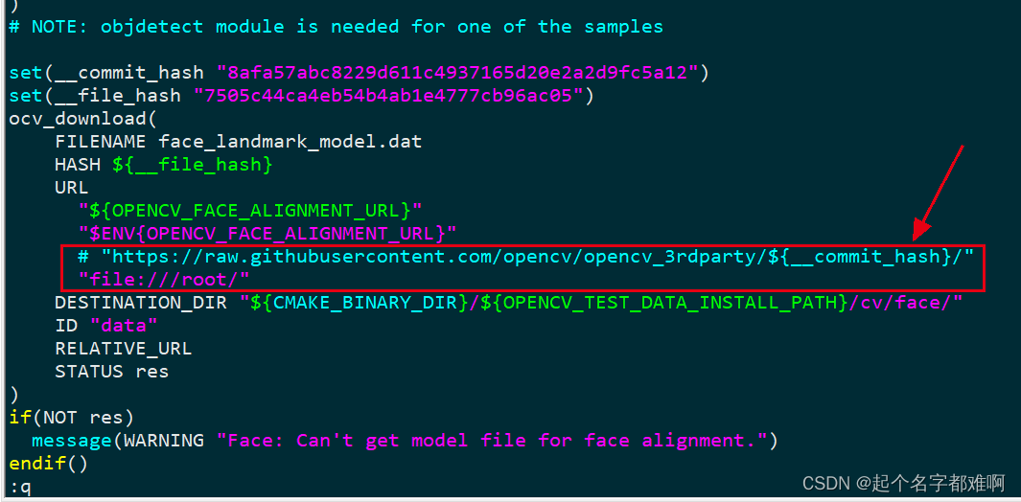
Task: Click the endif() statement
Action: (48, 464)
